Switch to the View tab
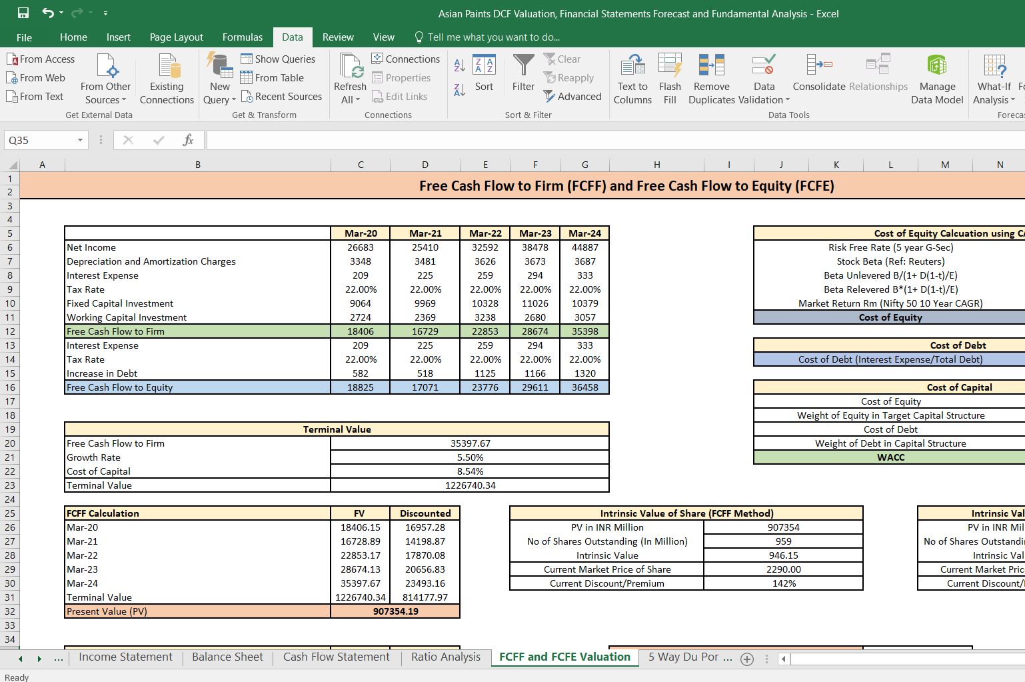Image resolution: width=1025 pixels, height=682 pixels. pyautogui.click(x=384, y=37)
